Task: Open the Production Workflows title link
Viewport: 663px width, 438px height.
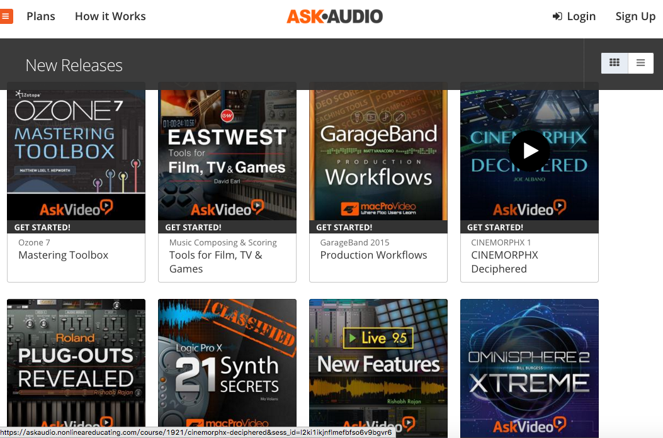Action: [x=374, y=255]
